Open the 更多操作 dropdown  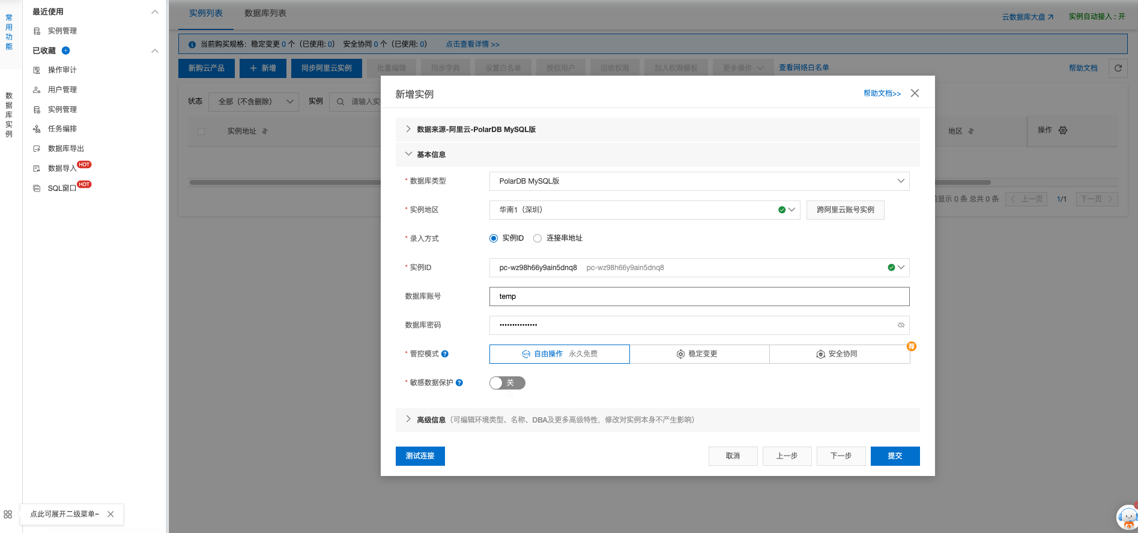click(743, 68)
